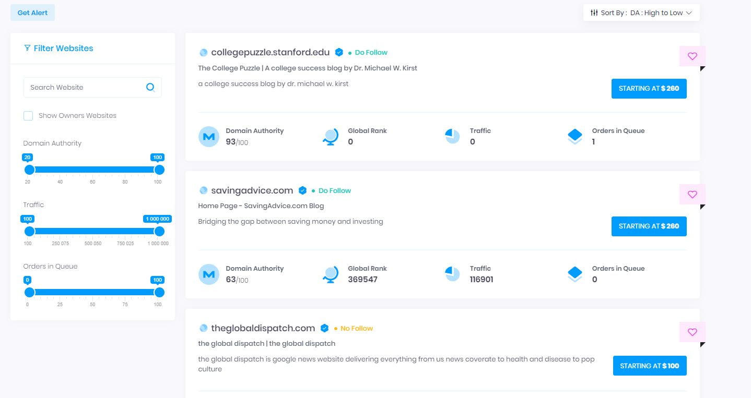Viewport: 751px width, 398px height.
Task: Enable Show Owners Websites checkbox
Action: [x=28, y=116]
